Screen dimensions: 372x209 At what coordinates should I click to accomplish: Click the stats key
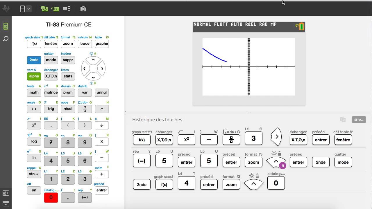tap(68, 76)
